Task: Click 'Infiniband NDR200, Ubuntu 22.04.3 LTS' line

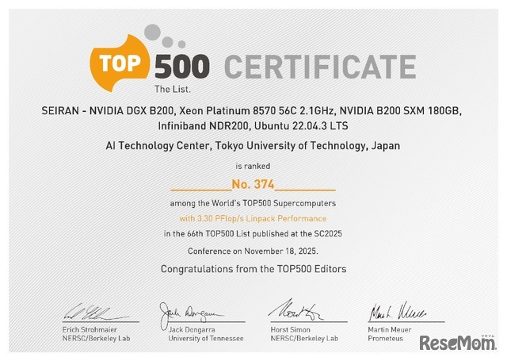Action: coord(253,126)
